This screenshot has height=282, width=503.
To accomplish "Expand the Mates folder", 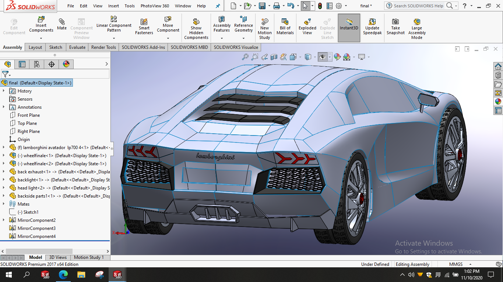I will (4, 204).
